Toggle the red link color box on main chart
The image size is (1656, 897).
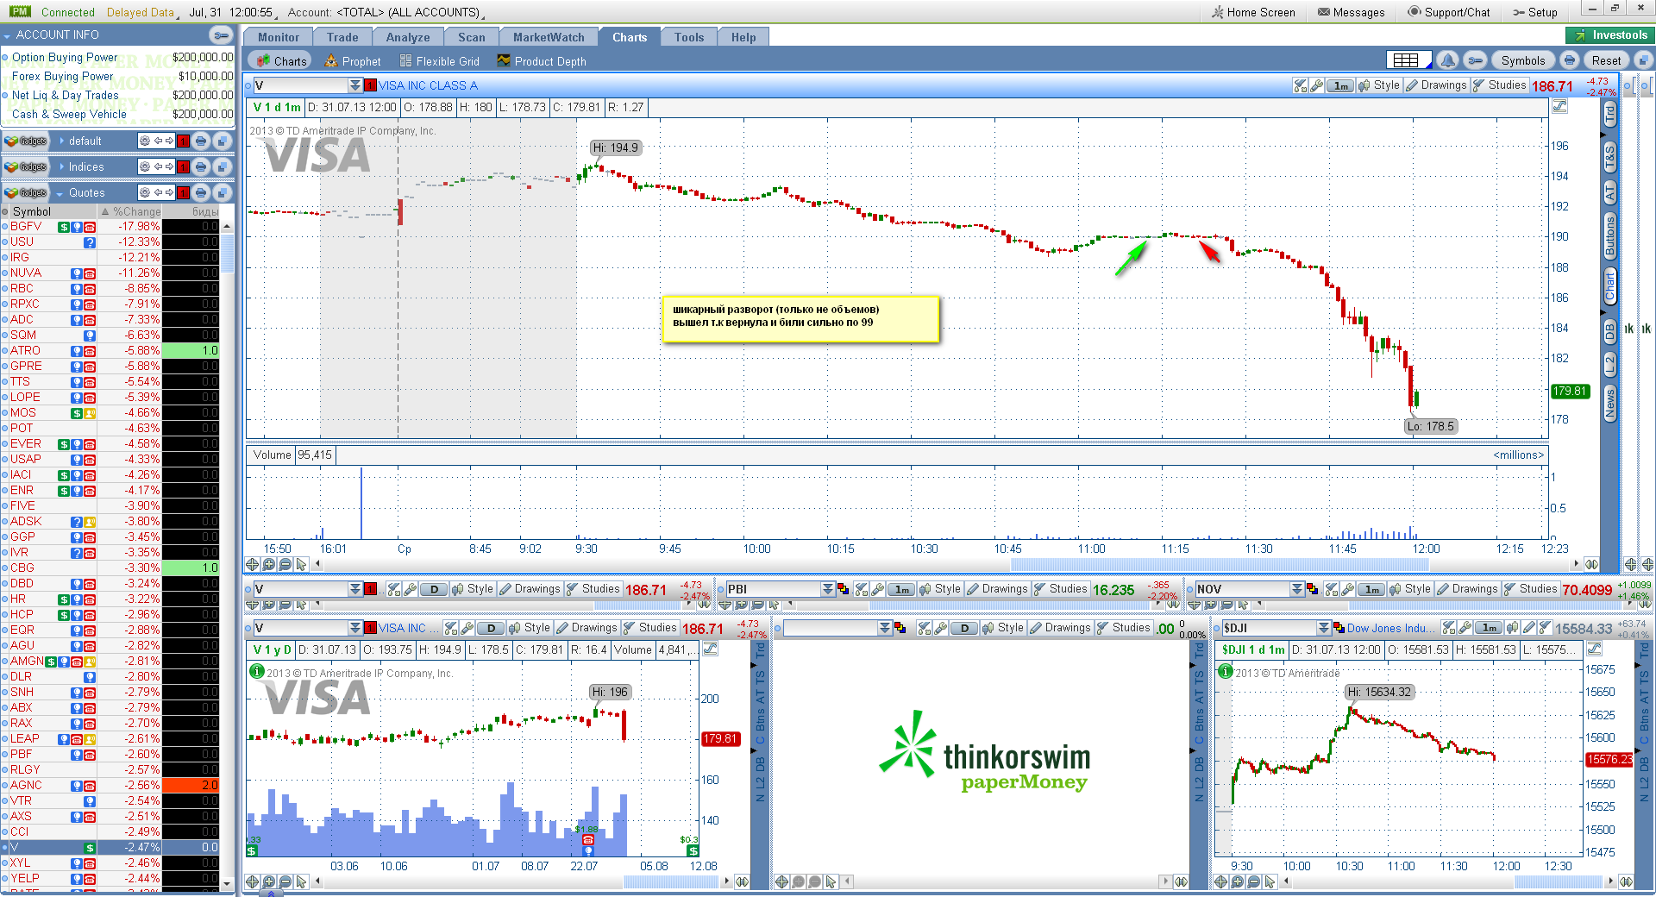(370, 85)
